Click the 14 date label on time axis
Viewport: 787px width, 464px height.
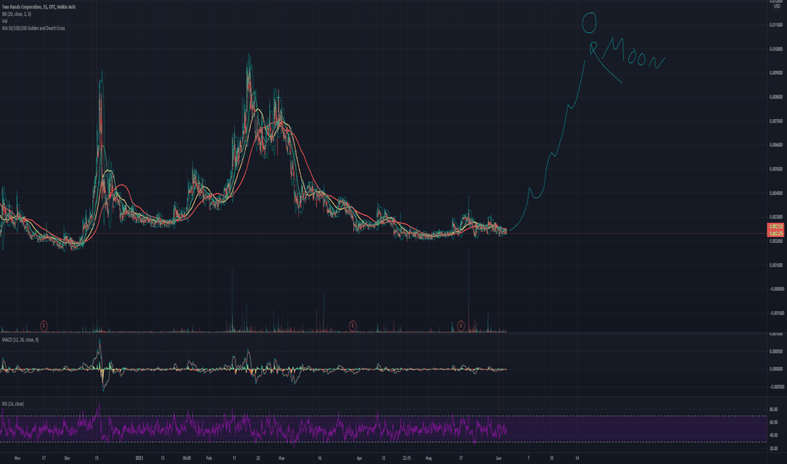[578, 458]
